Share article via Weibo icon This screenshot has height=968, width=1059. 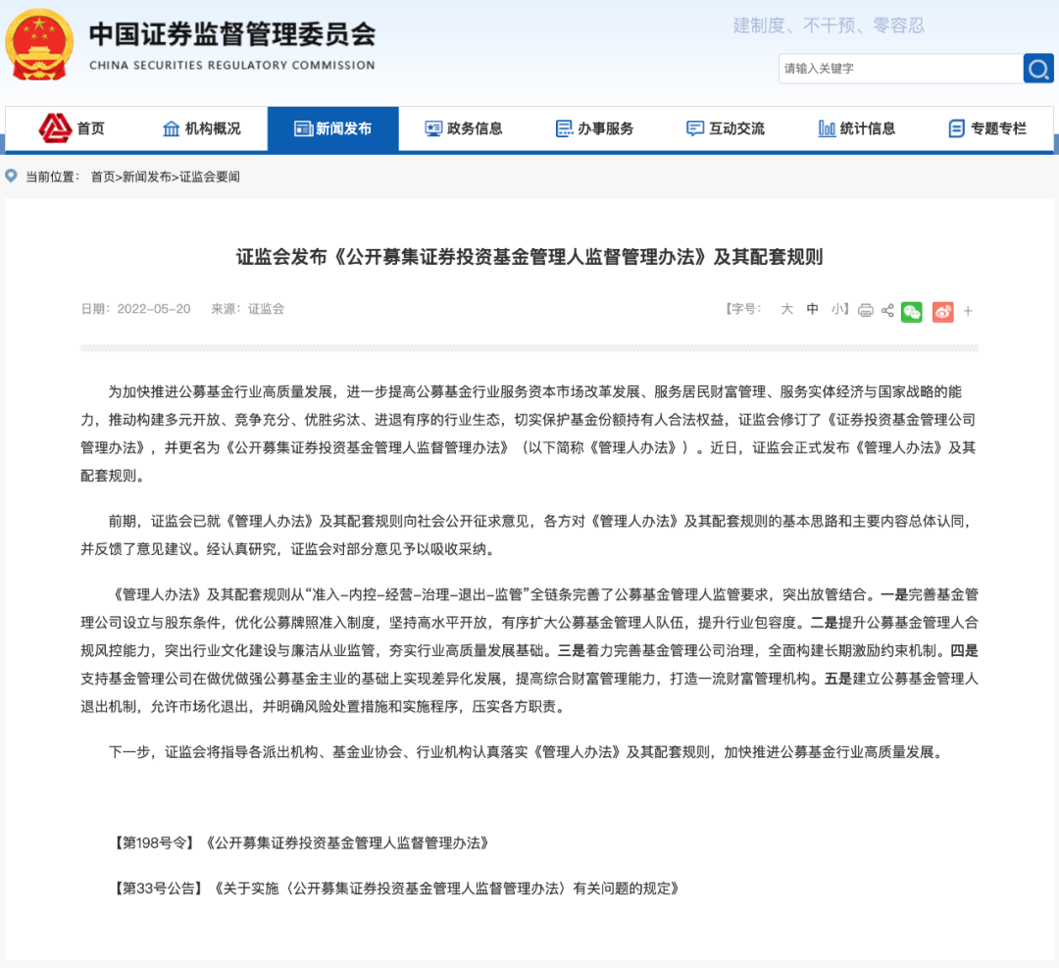point(943,312)
